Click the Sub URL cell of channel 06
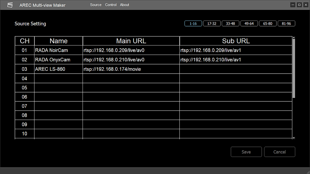 pyautogui.click(x=236, y=97)
